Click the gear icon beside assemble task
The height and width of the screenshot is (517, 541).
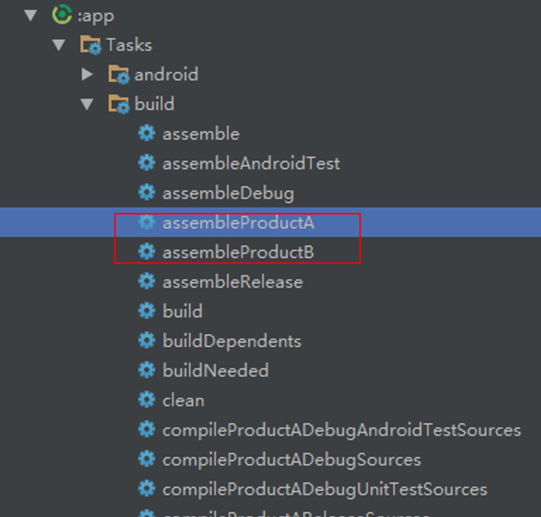(x=146, y=134)
